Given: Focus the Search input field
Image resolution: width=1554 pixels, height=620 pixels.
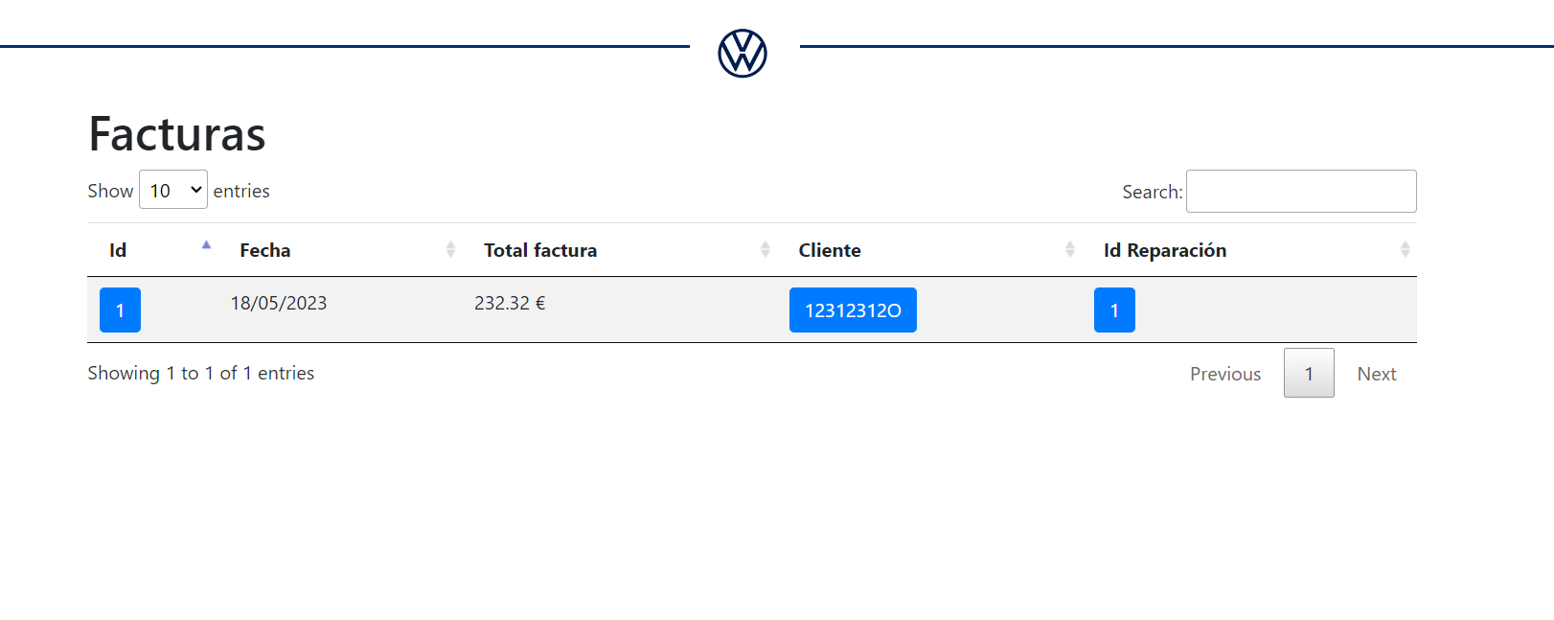Looking at the screenshot, I should click(1300, 192).
